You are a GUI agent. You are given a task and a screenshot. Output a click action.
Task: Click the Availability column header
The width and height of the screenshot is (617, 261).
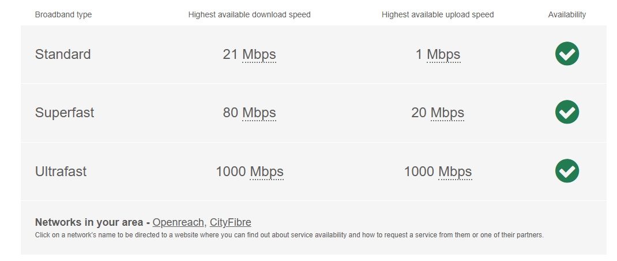point(567,15)
